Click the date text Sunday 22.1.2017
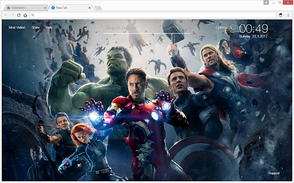The image size is (294, 183). point(253,36)
